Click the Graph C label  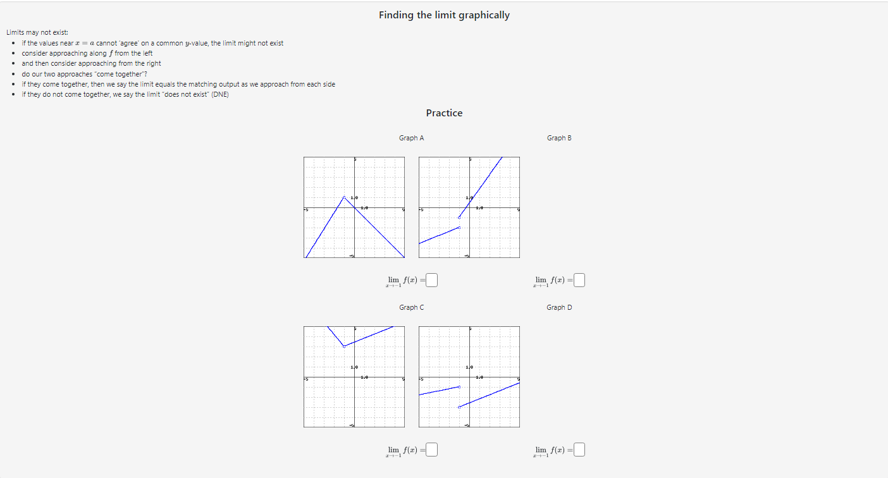(x=412, y=307)
